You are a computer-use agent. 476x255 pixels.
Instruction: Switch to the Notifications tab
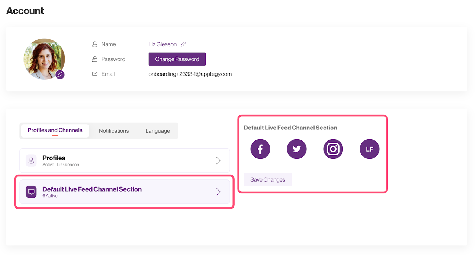tap(114, 131)
